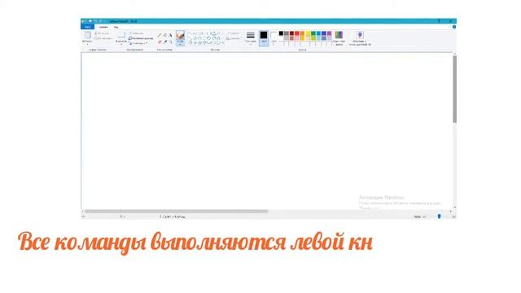Image resolution: width=521 pixels, height=293 pixels.
Task: Pick the red color swatch
Action: point(297,33)
